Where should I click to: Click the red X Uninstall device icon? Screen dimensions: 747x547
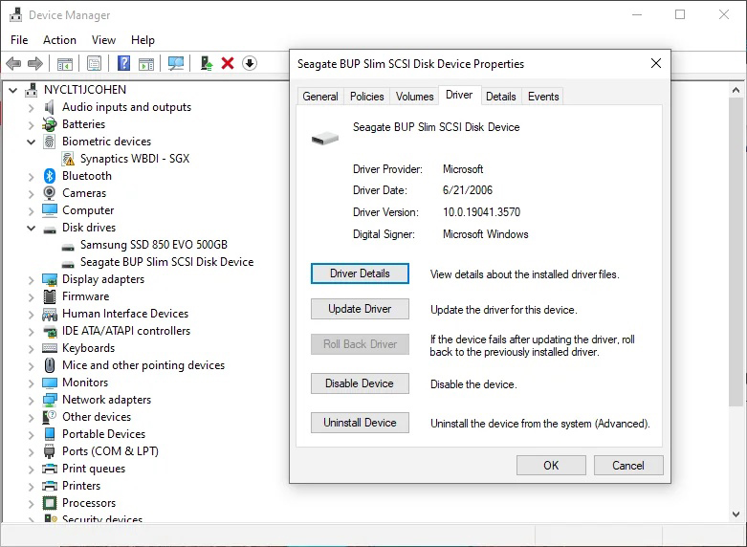coord(228,64)
